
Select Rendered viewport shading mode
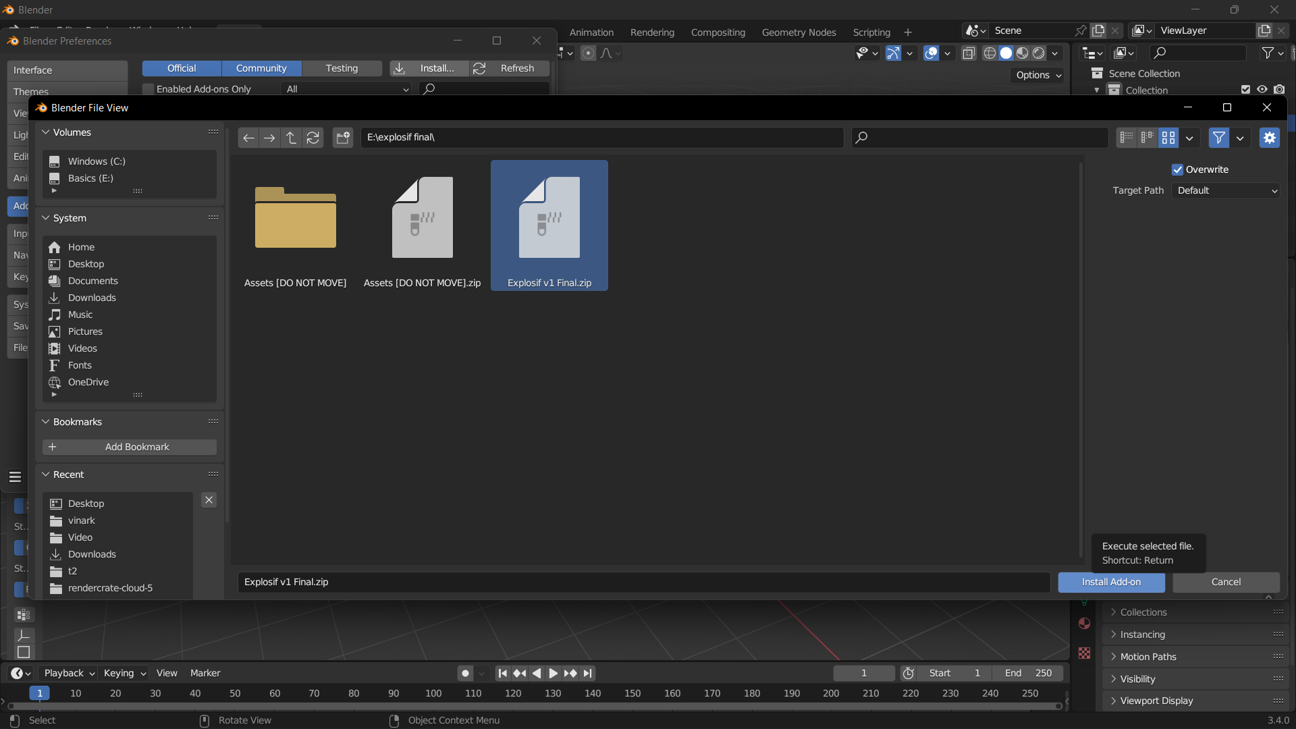tap(1038, 53)
